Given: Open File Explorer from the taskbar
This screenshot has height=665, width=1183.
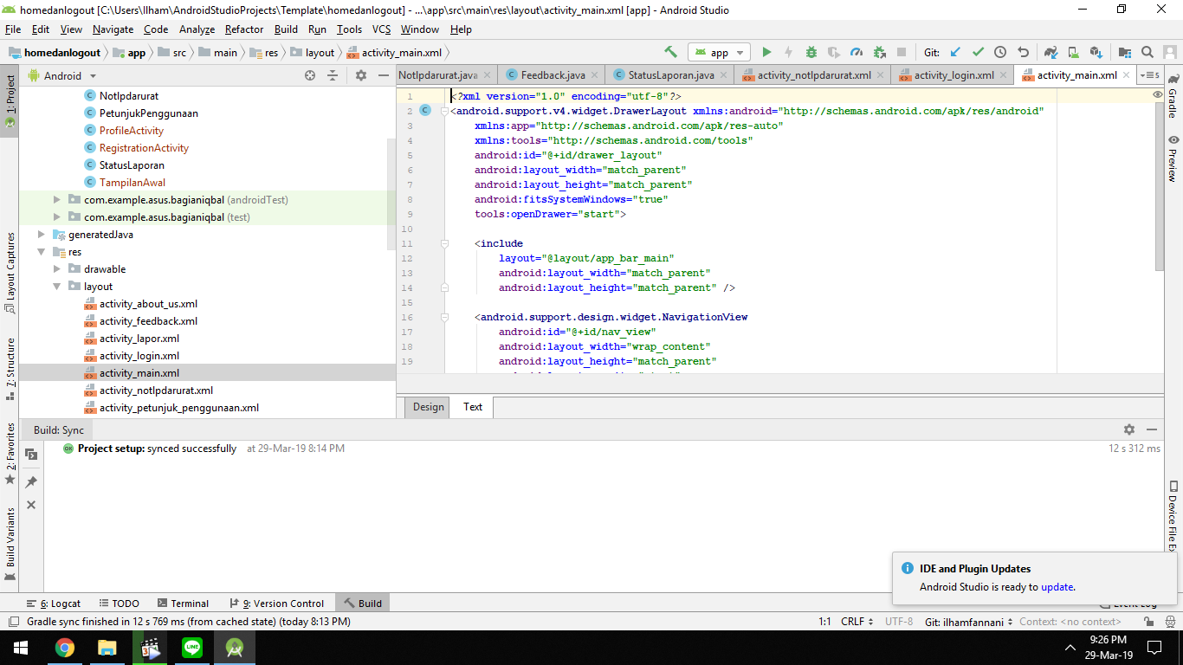Looking at the screenshot, I should (107, 647).
